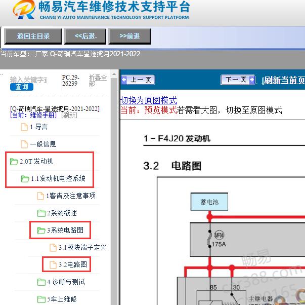Viewport: 305px width, 305px height.
Task: Collapse all with 折叠全部
Action: tap(98, 81)
